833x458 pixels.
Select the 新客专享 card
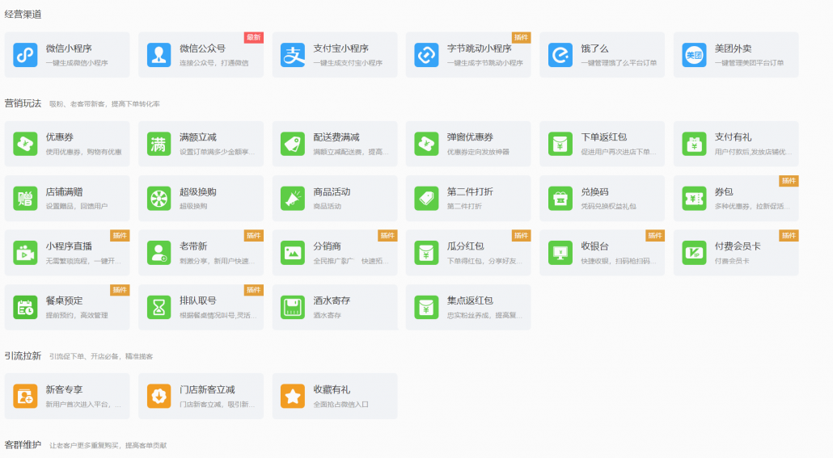[x=67, y=396]
